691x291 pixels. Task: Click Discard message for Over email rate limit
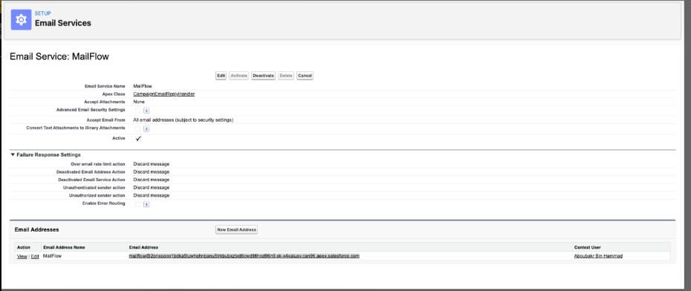[x=151, y=164]
